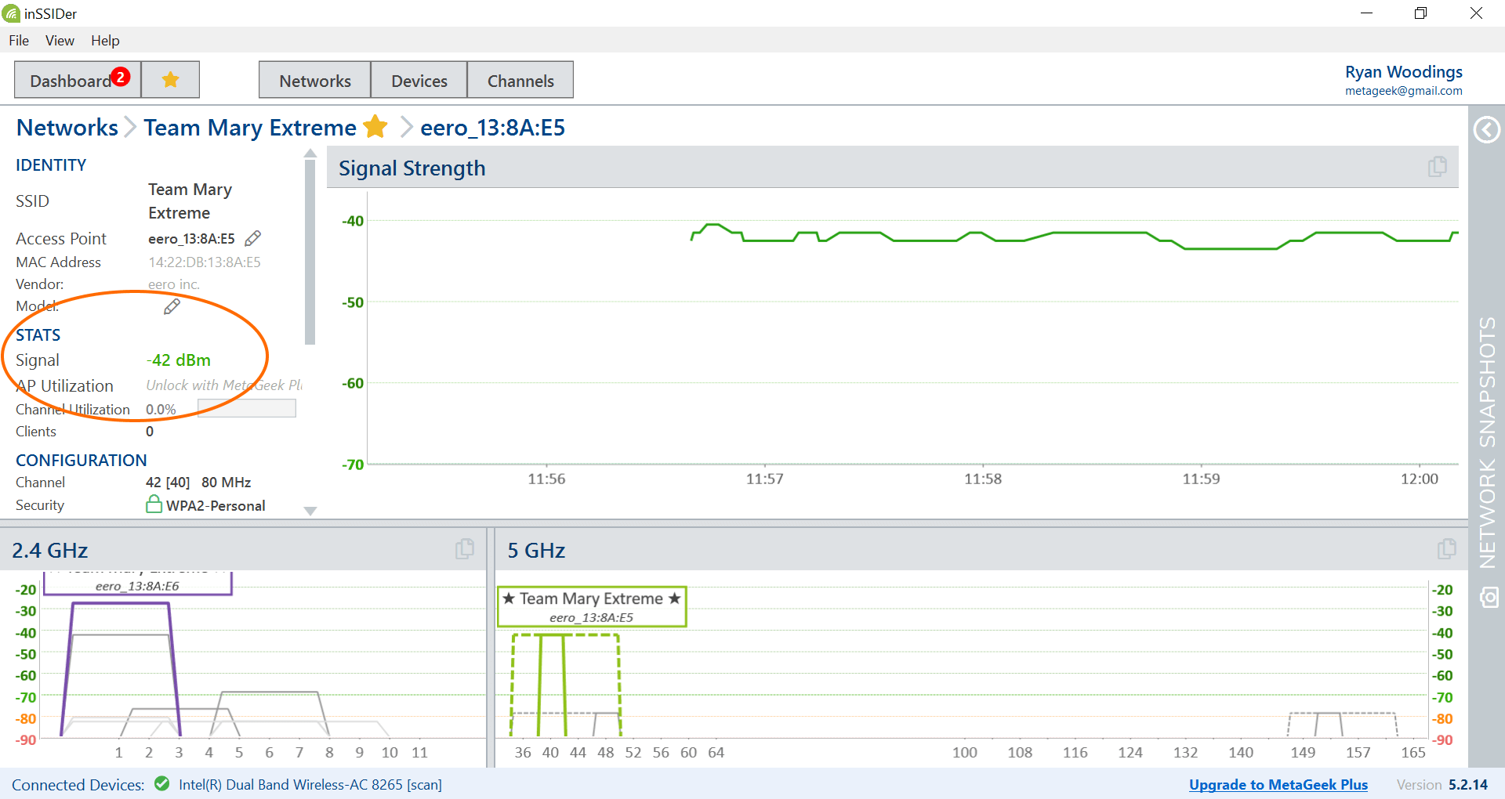Open the Upgrade to MetaGeek Plus link
This screenshot has height=799, width=1505.
click(1278, 784)
